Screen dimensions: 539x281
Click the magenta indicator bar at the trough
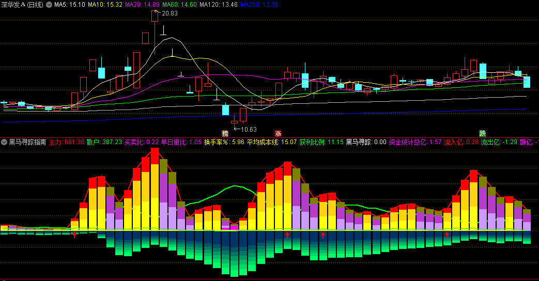click(x=234, y=227)
